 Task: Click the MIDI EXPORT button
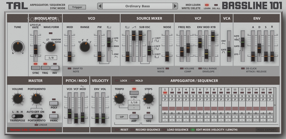(267, 130)
